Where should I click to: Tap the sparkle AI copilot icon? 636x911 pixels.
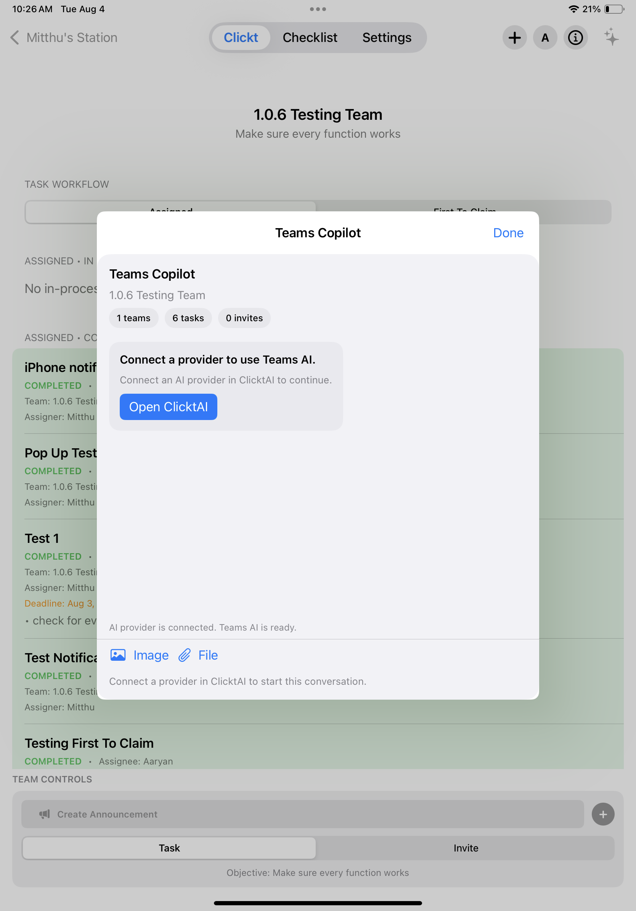click(x=611, y=37)
